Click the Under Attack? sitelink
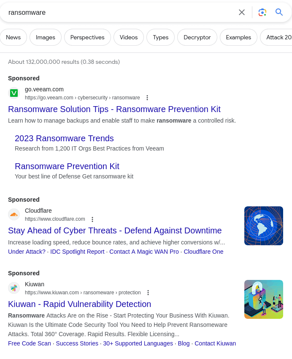 [x=27, y=252]
